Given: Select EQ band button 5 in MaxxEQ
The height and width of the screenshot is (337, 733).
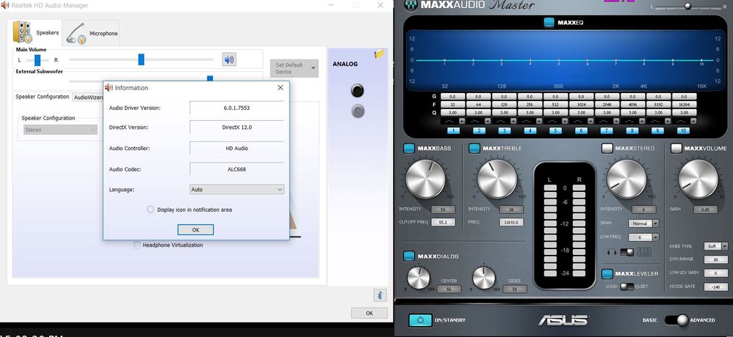Looking at the screenshot, I should point(555,131).
